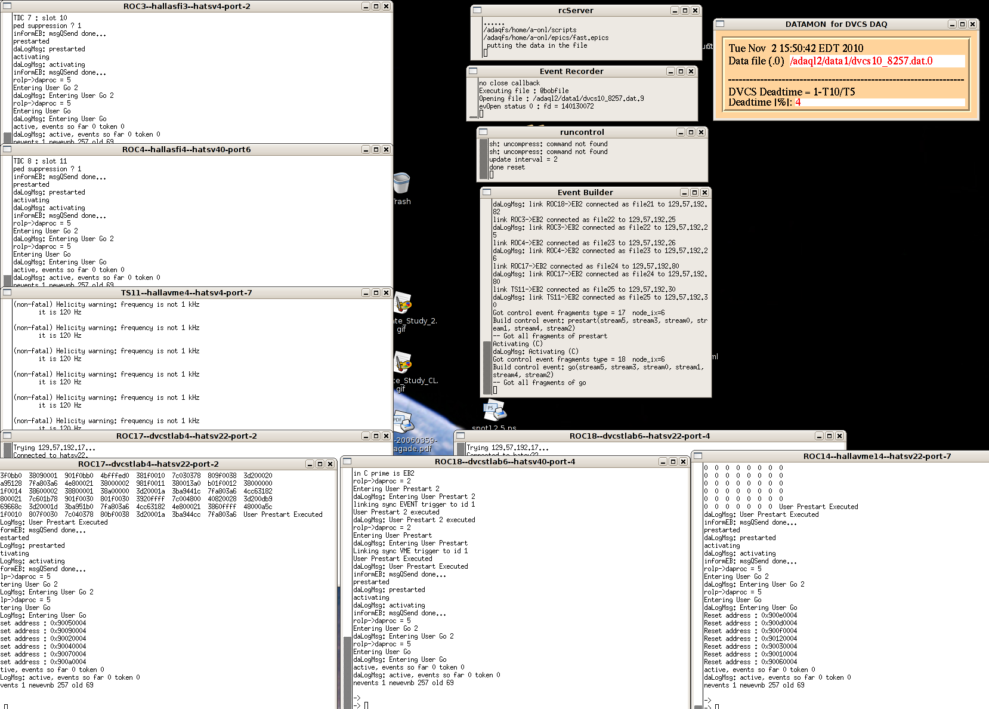The image size is (989, 709).
Task: Click 'putting the data in the file' line
Action: coord(537,45)
